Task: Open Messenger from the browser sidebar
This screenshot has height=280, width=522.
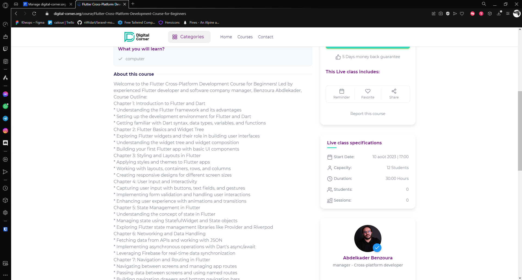Action: tap(5, 94)
